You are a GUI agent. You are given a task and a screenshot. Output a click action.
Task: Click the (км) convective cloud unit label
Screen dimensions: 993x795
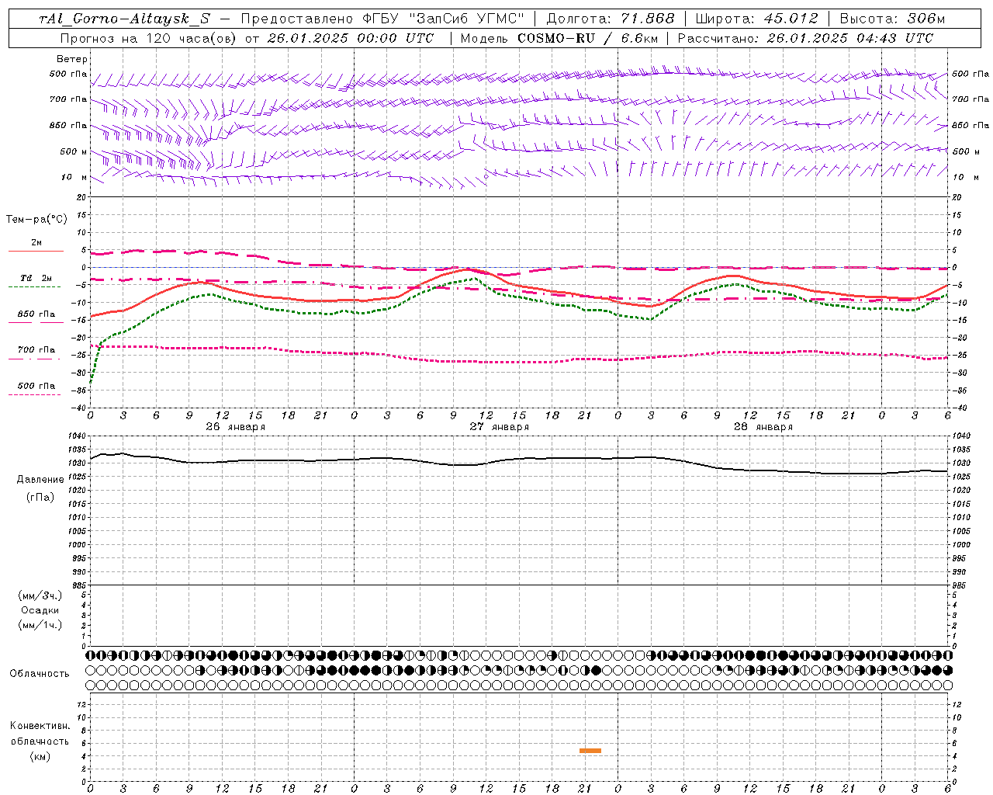coord(40,757)
